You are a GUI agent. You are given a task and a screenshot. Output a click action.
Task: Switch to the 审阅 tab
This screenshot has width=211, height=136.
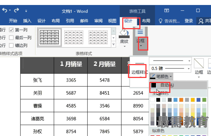click(x=98, y=21)
